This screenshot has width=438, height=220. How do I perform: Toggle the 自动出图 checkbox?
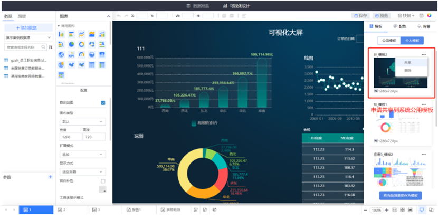pos(103,102)
